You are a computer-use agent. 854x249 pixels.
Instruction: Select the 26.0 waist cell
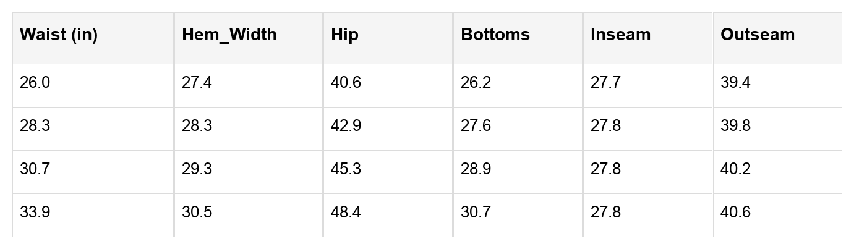click(x=35, y=83)
